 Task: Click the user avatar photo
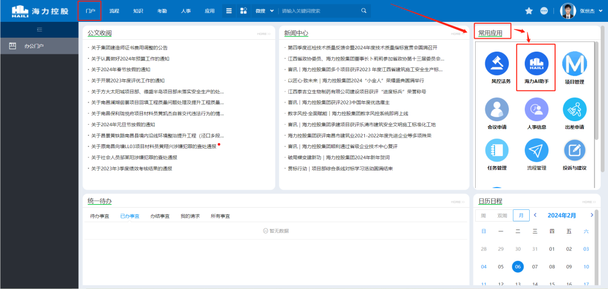point(568,11)
